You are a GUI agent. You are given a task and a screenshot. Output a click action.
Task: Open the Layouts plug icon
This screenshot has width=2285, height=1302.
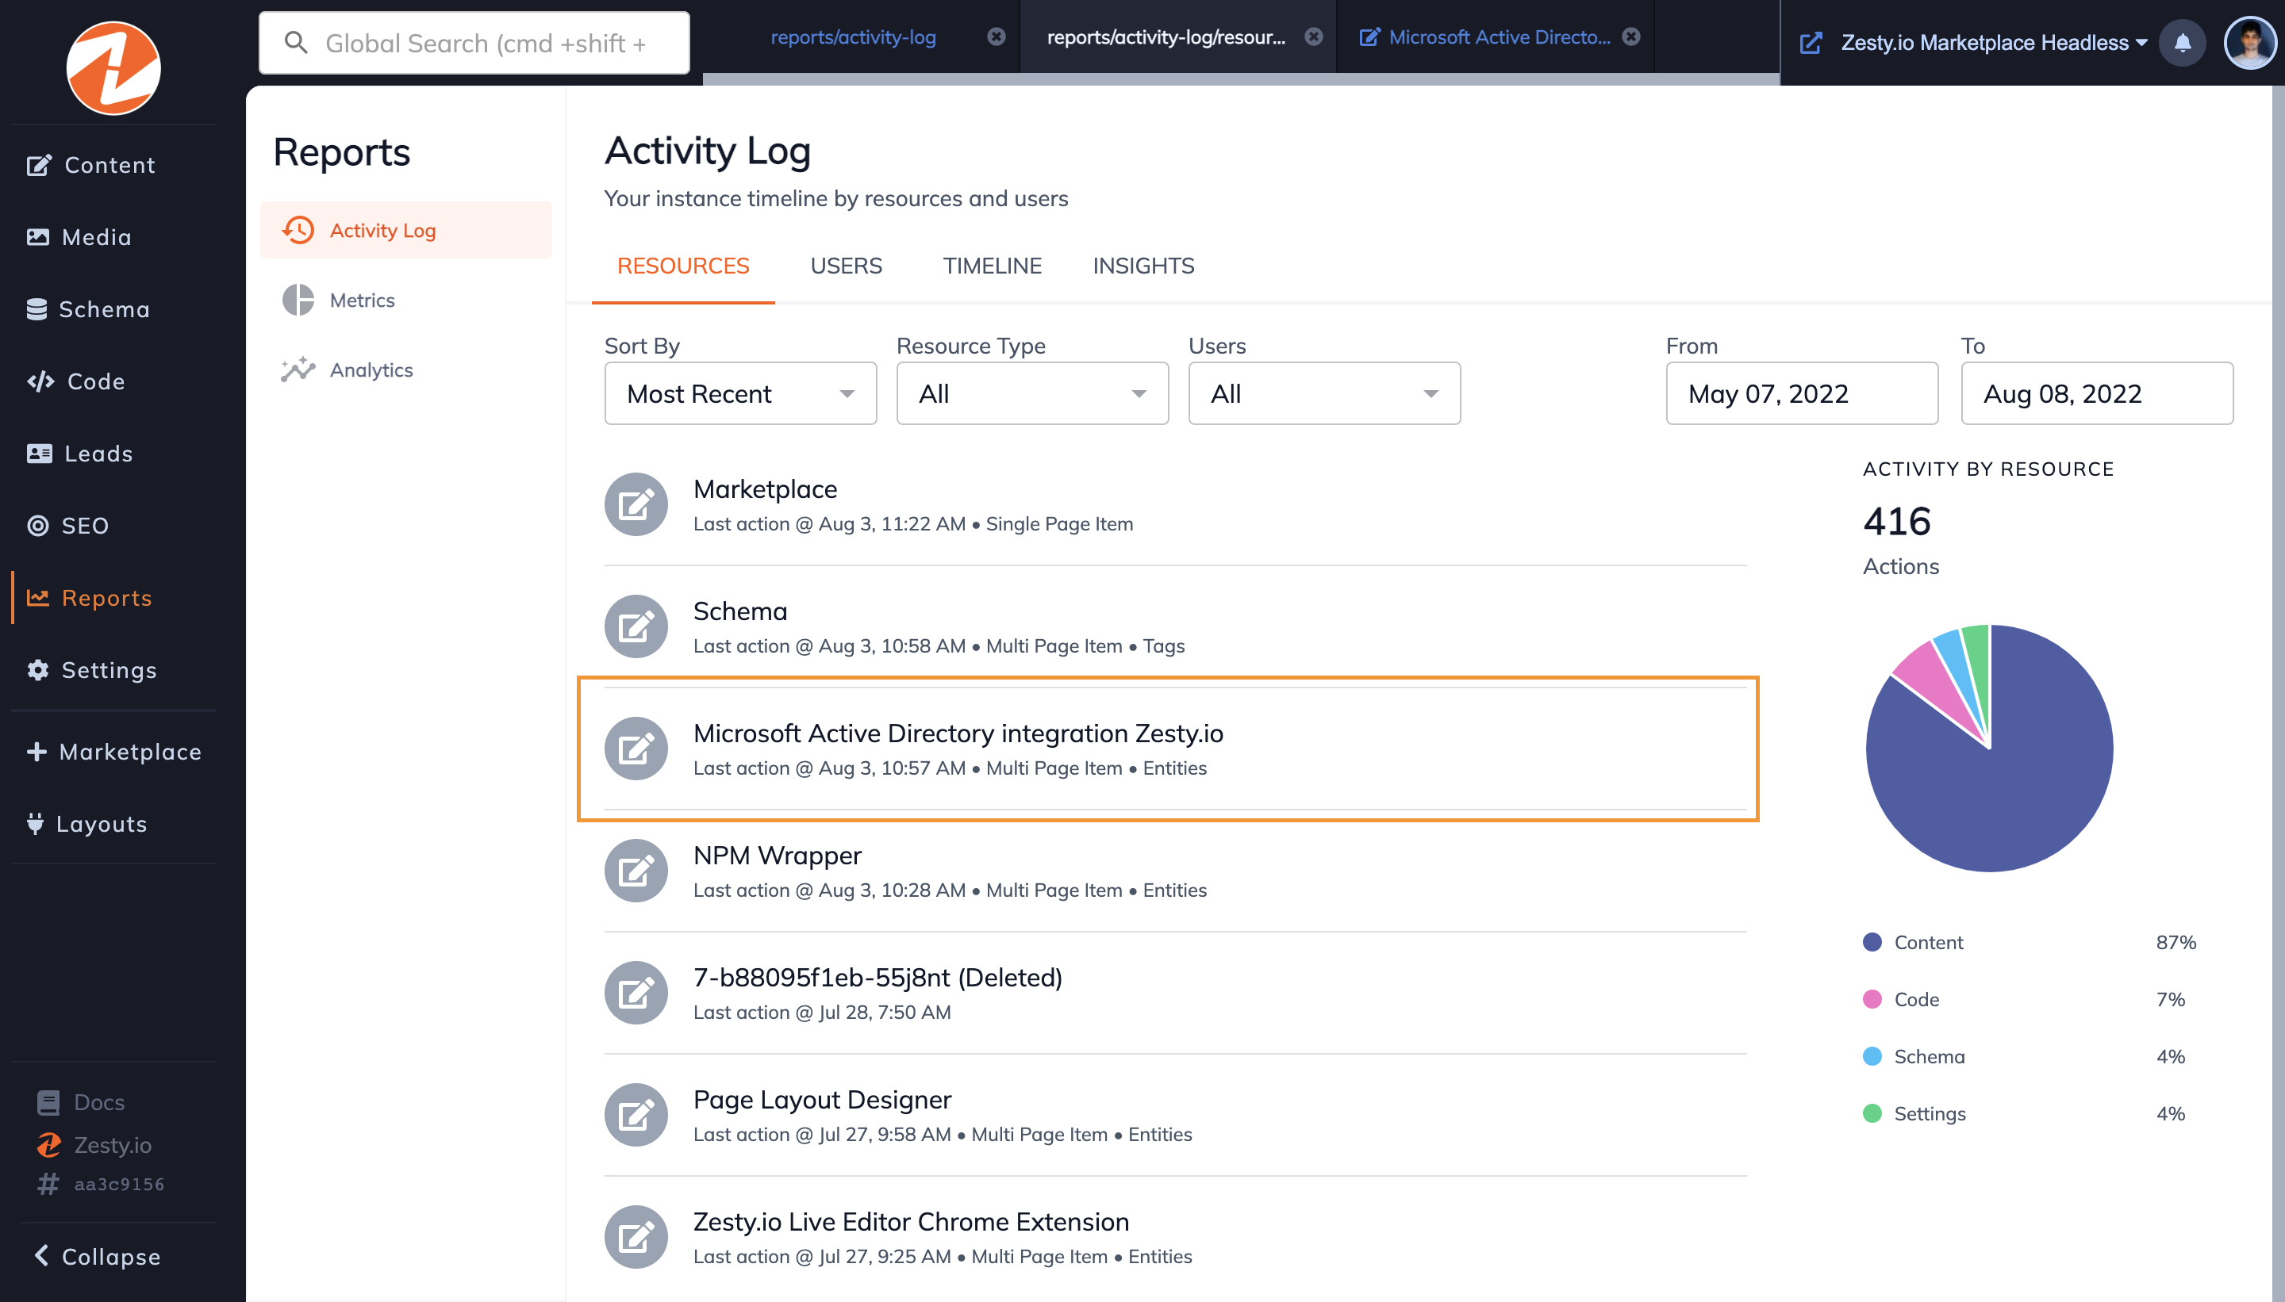click(x=35, y=824)
